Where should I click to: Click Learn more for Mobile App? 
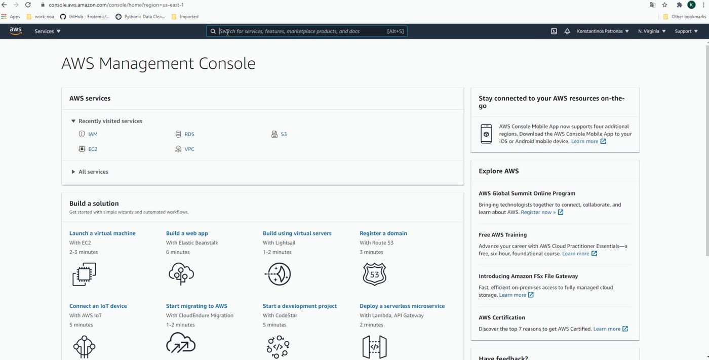click(588, 141)
